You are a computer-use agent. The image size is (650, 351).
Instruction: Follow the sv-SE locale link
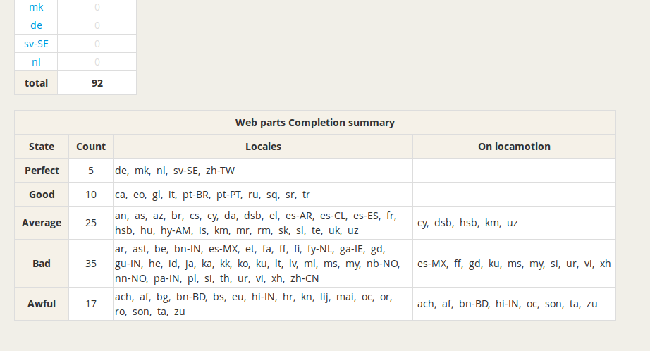36,44
